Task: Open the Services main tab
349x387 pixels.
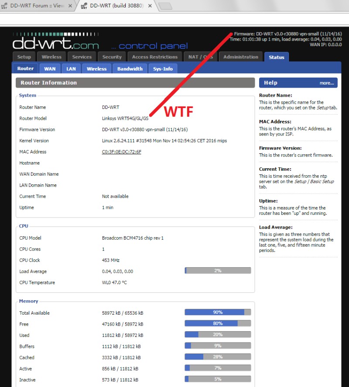Action: 82,57
